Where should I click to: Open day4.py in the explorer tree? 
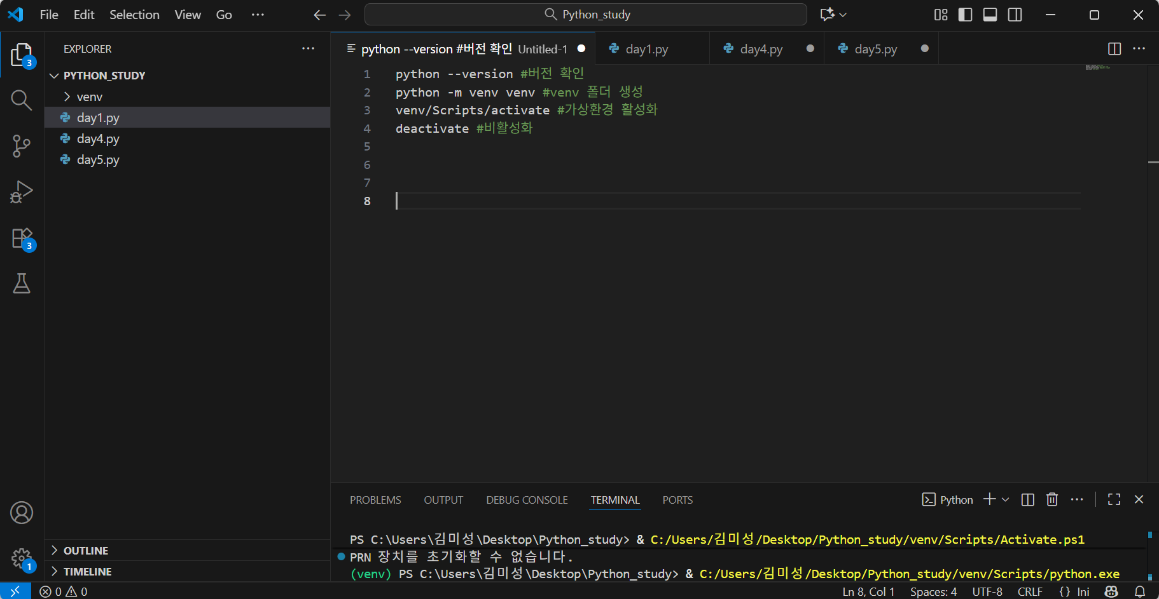(x=187, y=138)
